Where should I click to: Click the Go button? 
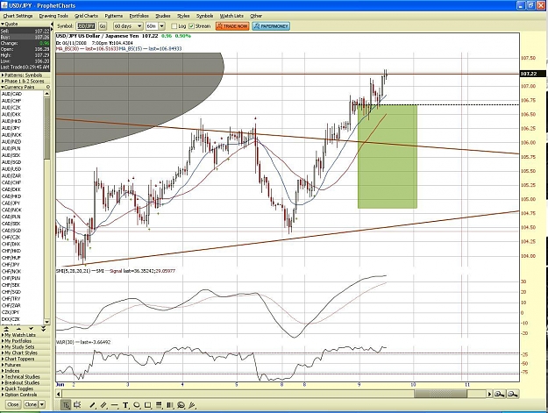(x=103, y=26)
